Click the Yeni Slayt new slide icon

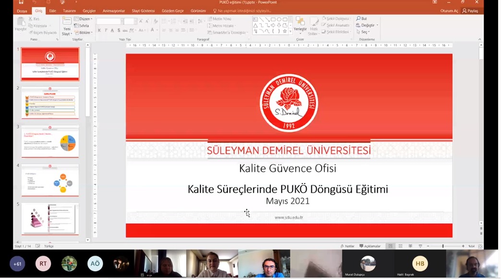tap(67, 22)
